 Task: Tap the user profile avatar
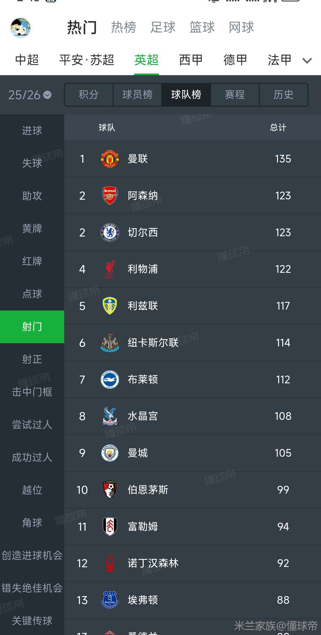[x=21, y=28]
